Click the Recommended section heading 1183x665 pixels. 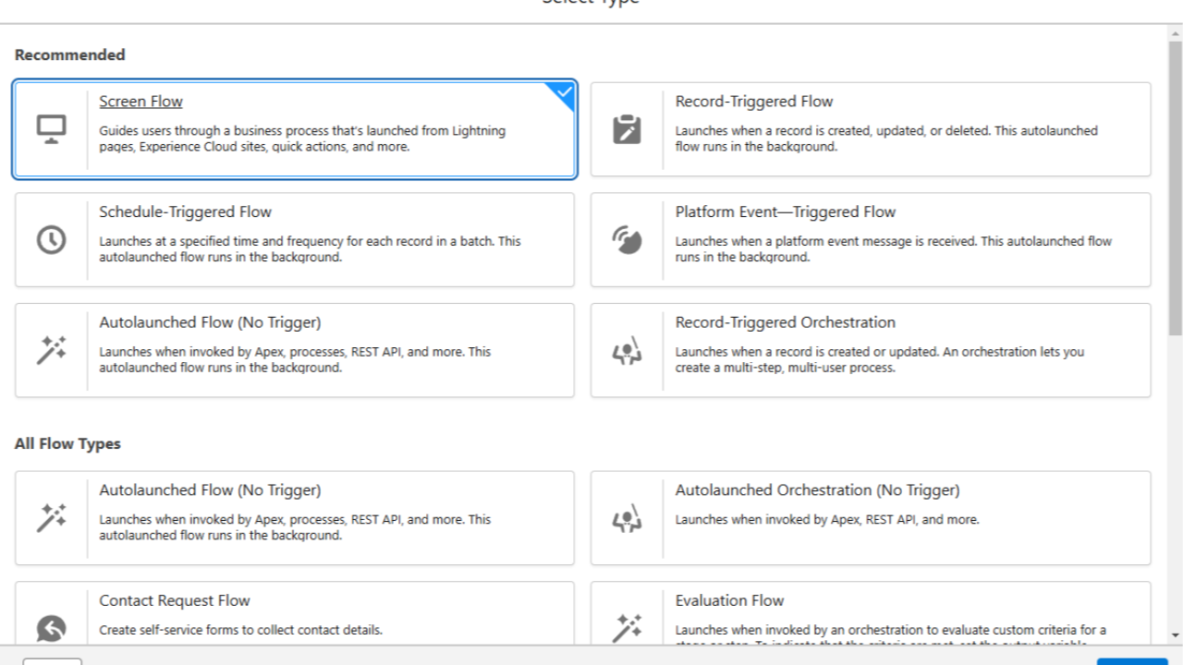tap(70, 55)
